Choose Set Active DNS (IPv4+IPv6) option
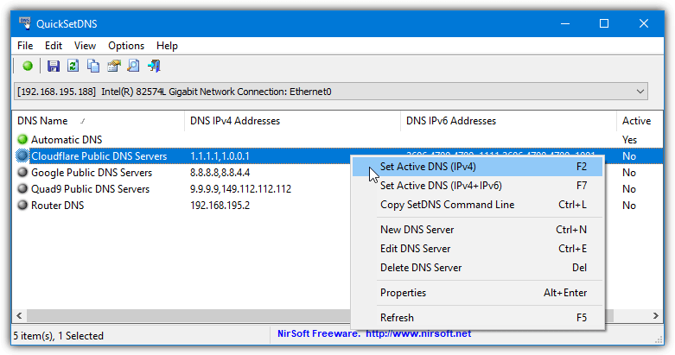The height and width of the screenshot is (355, 675). pyautogui.click(x=477, y=186)
